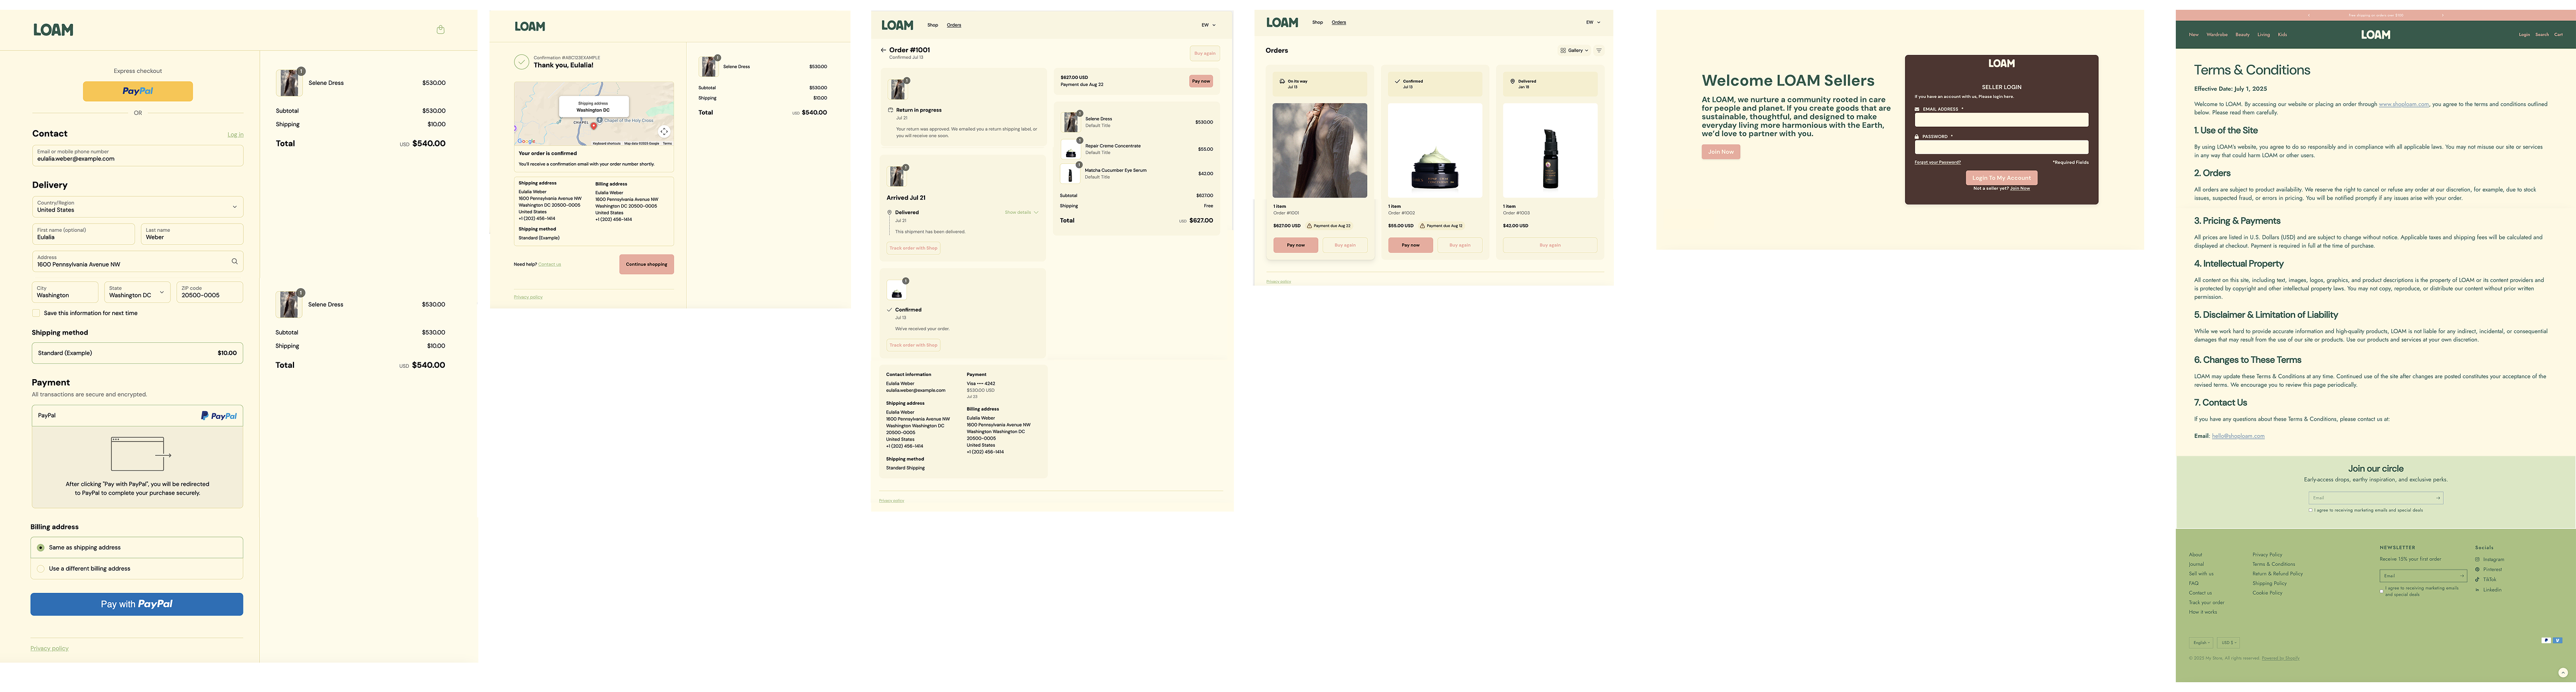Check 'Save this information for next time'
The width and height of the screenshot is (2576, 692).
(x=37, y=313)
